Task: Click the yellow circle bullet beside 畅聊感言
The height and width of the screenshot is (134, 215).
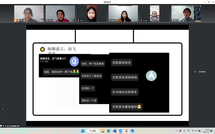Action: pyautogui.click(x=43, y=49)
